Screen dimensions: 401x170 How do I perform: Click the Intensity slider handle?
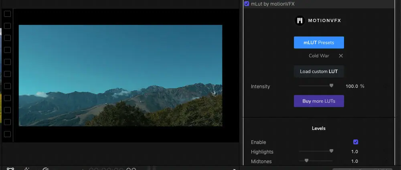pyautogui.click(x=331, y=86)
